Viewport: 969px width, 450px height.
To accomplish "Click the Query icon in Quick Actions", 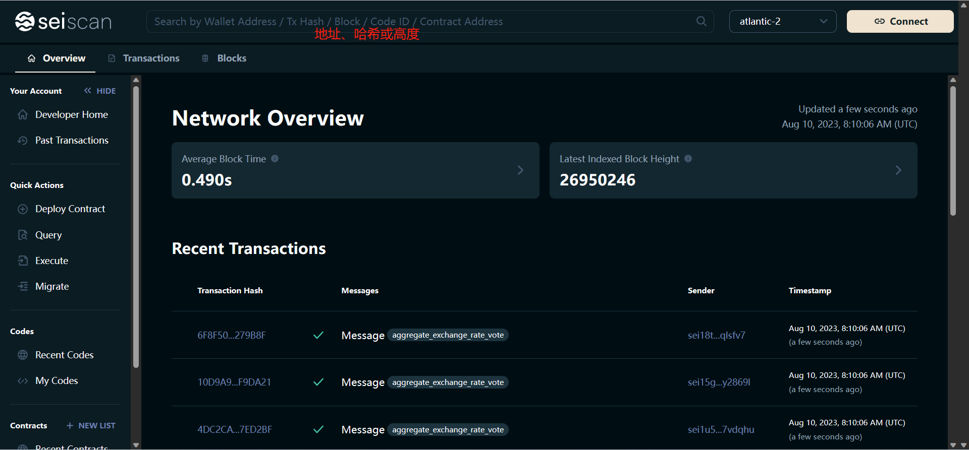I will click(x=23, y=235).
